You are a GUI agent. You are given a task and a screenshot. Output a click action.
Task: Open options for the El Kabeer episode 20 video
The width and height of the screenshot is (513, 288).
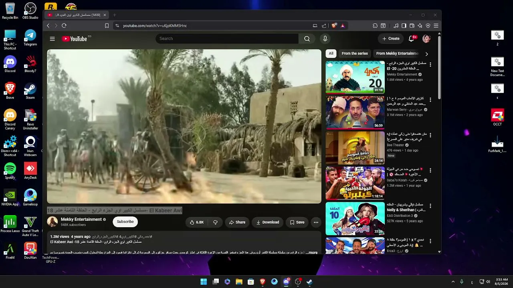coord(430,64)
